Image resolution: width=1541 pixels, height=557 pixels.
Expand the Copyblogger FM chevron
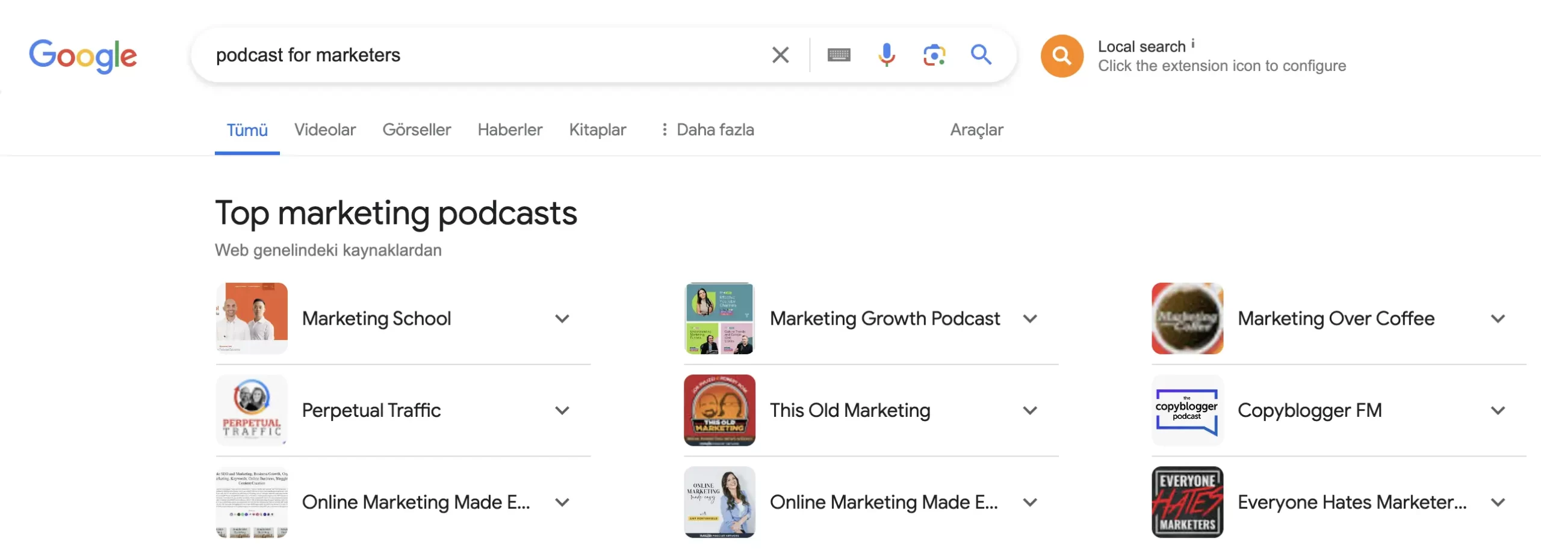1498,411
